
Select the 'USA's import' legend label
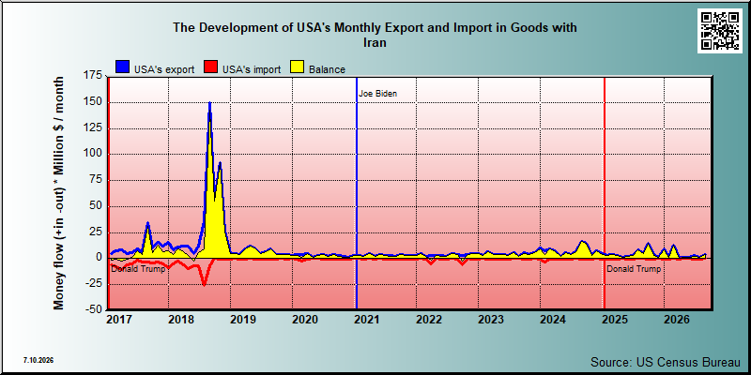pyautogui.click(x=252, y=69)
